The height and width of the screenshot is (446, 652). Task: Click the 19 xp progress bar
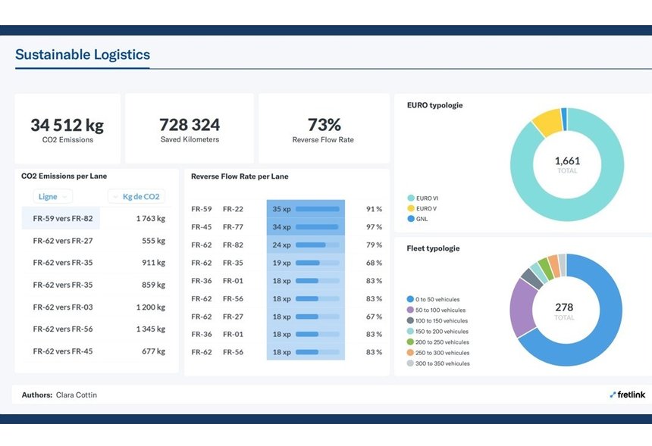coord(318,263)
